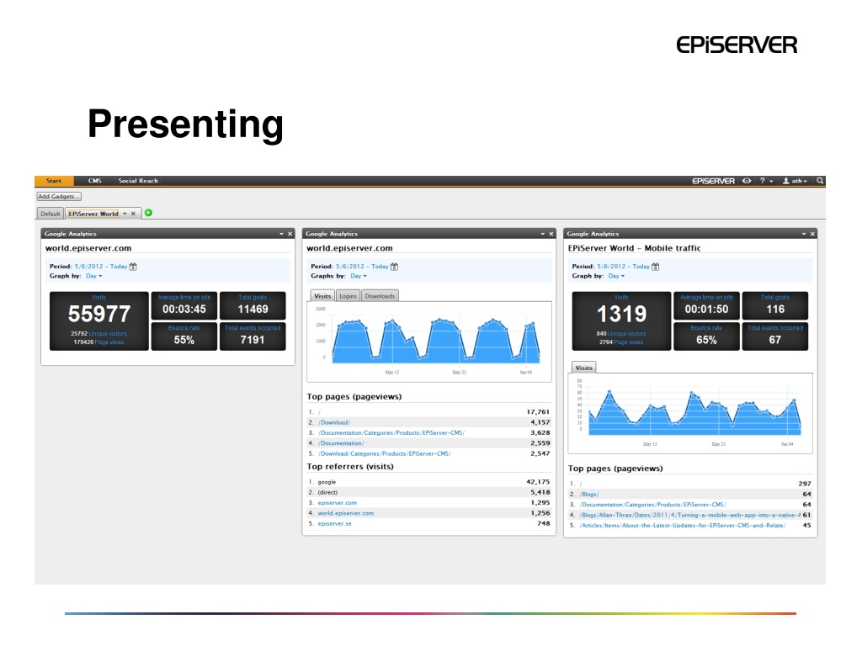Open the help question mark menu
The height and width of the screenshot is (646, 862).
pos(766,181)
